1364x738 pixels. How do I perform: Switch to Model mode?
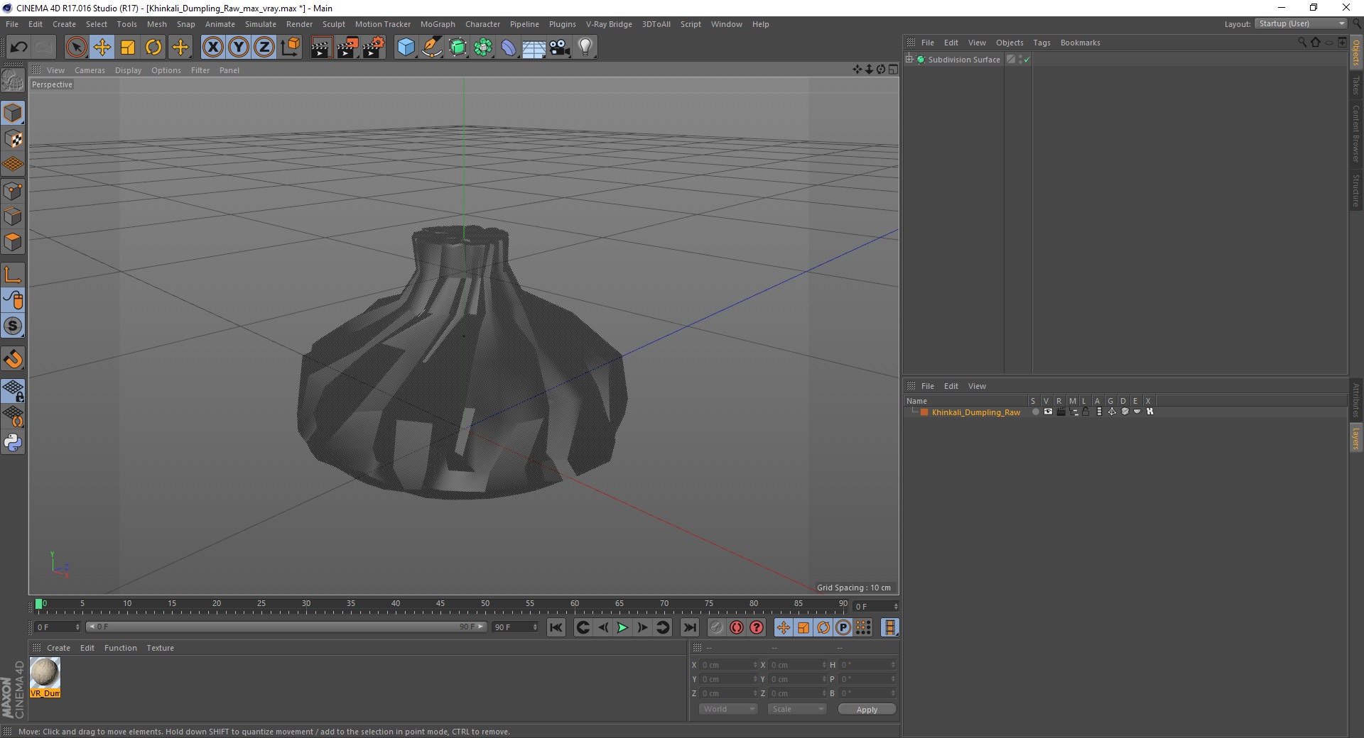pos(13,114)
